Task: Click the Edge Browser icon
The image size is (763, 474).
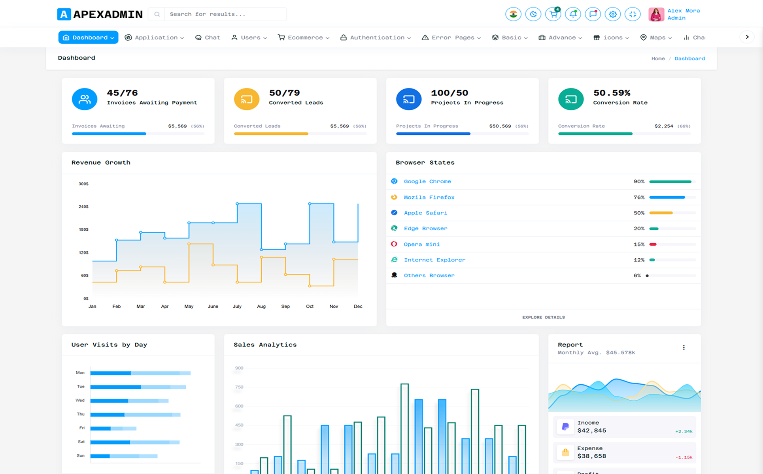Action: (394, 228)
